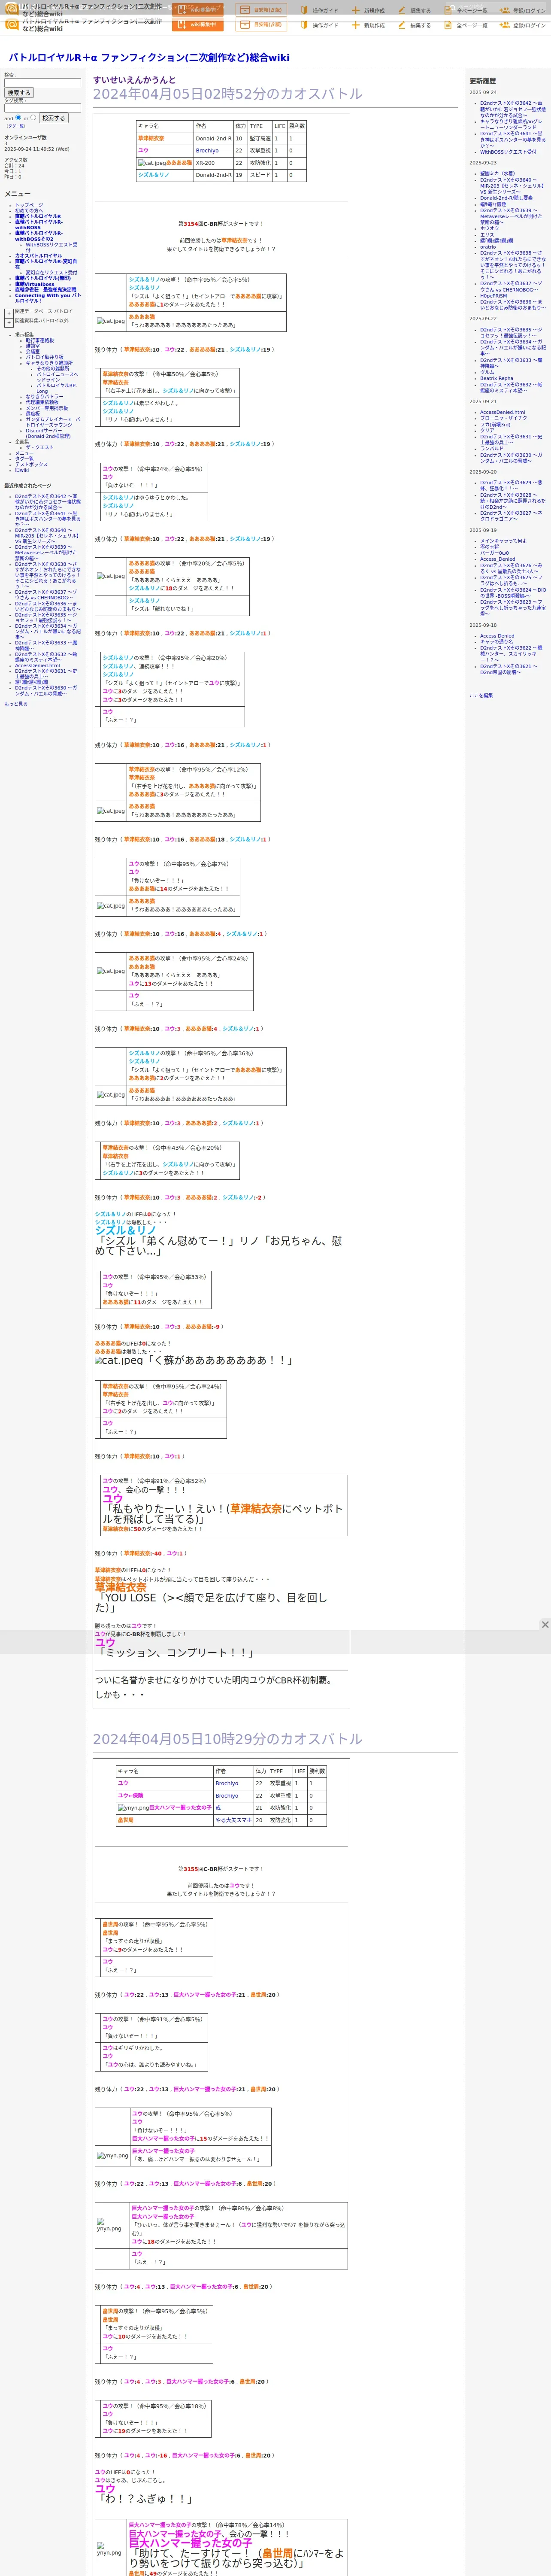
Task: Focus the タグ検索 input field
Action: point(42,108)
